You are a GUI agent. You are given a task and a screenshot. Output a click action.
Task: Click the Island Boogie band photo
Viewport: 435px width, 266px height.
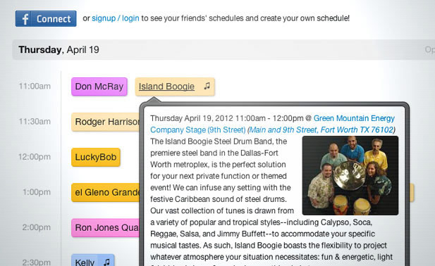[x=350, y=175]
